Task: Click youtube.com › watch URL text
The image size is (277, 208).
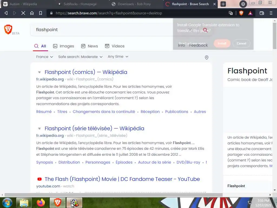Action: 55,186
